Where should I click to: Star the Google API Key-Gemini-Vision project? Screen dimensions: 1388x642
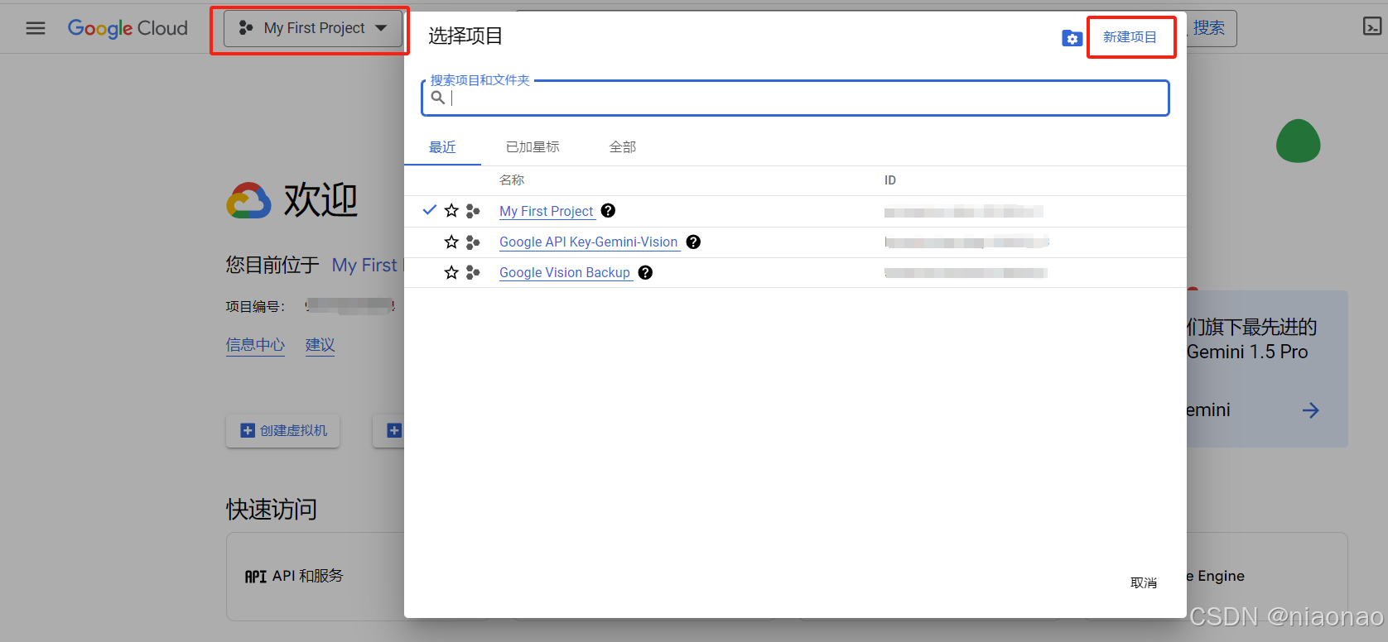451,242
